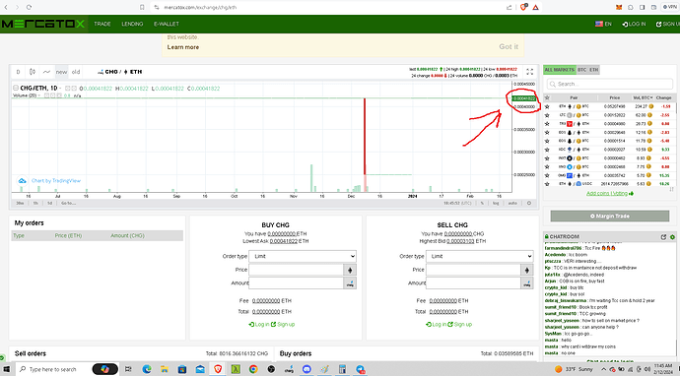The width and height of the screenshot is (680, 376).
Task: Favorite the ETH/BTC pair with its star
Action: tap(547, 106)
